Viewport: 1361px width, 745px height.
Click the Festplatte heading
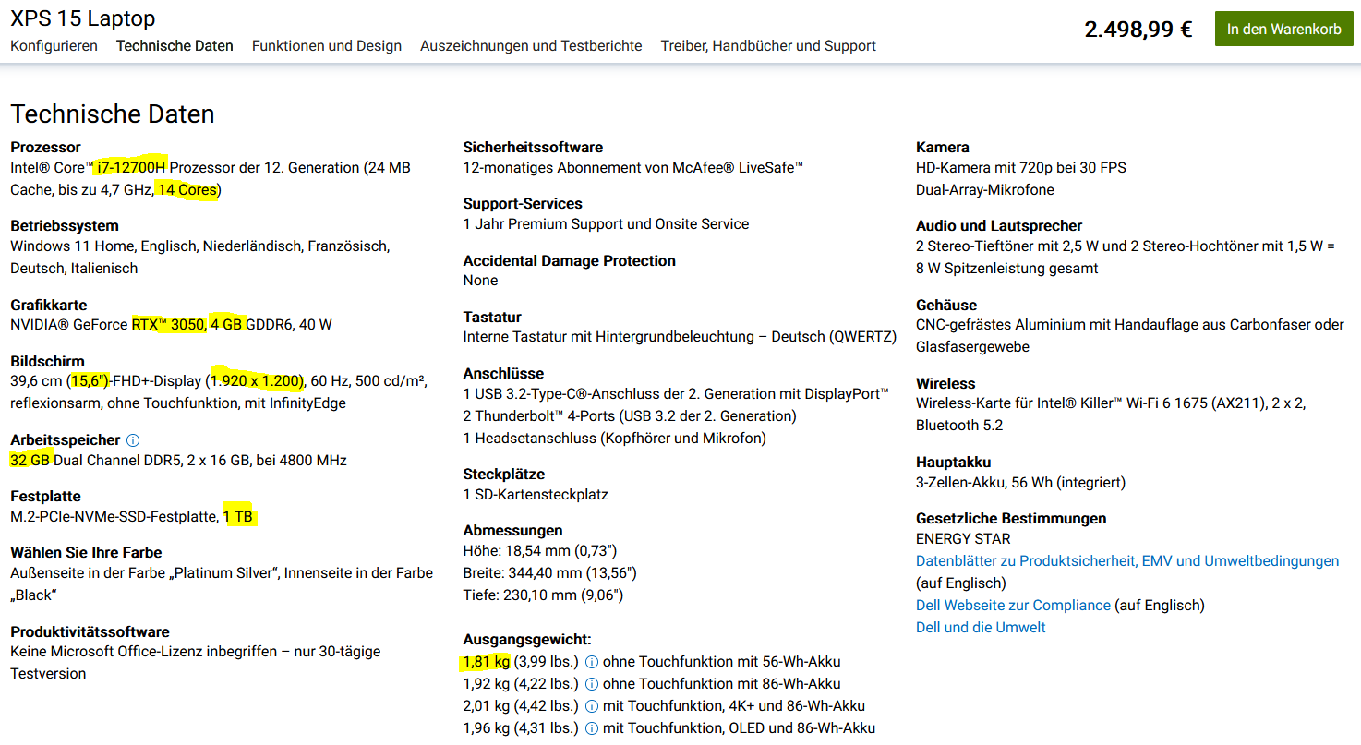coord(45,496)
